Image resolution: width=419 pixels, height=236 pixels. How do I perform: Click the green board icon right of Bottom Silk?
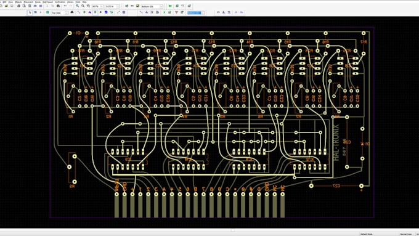coord(170,6)
